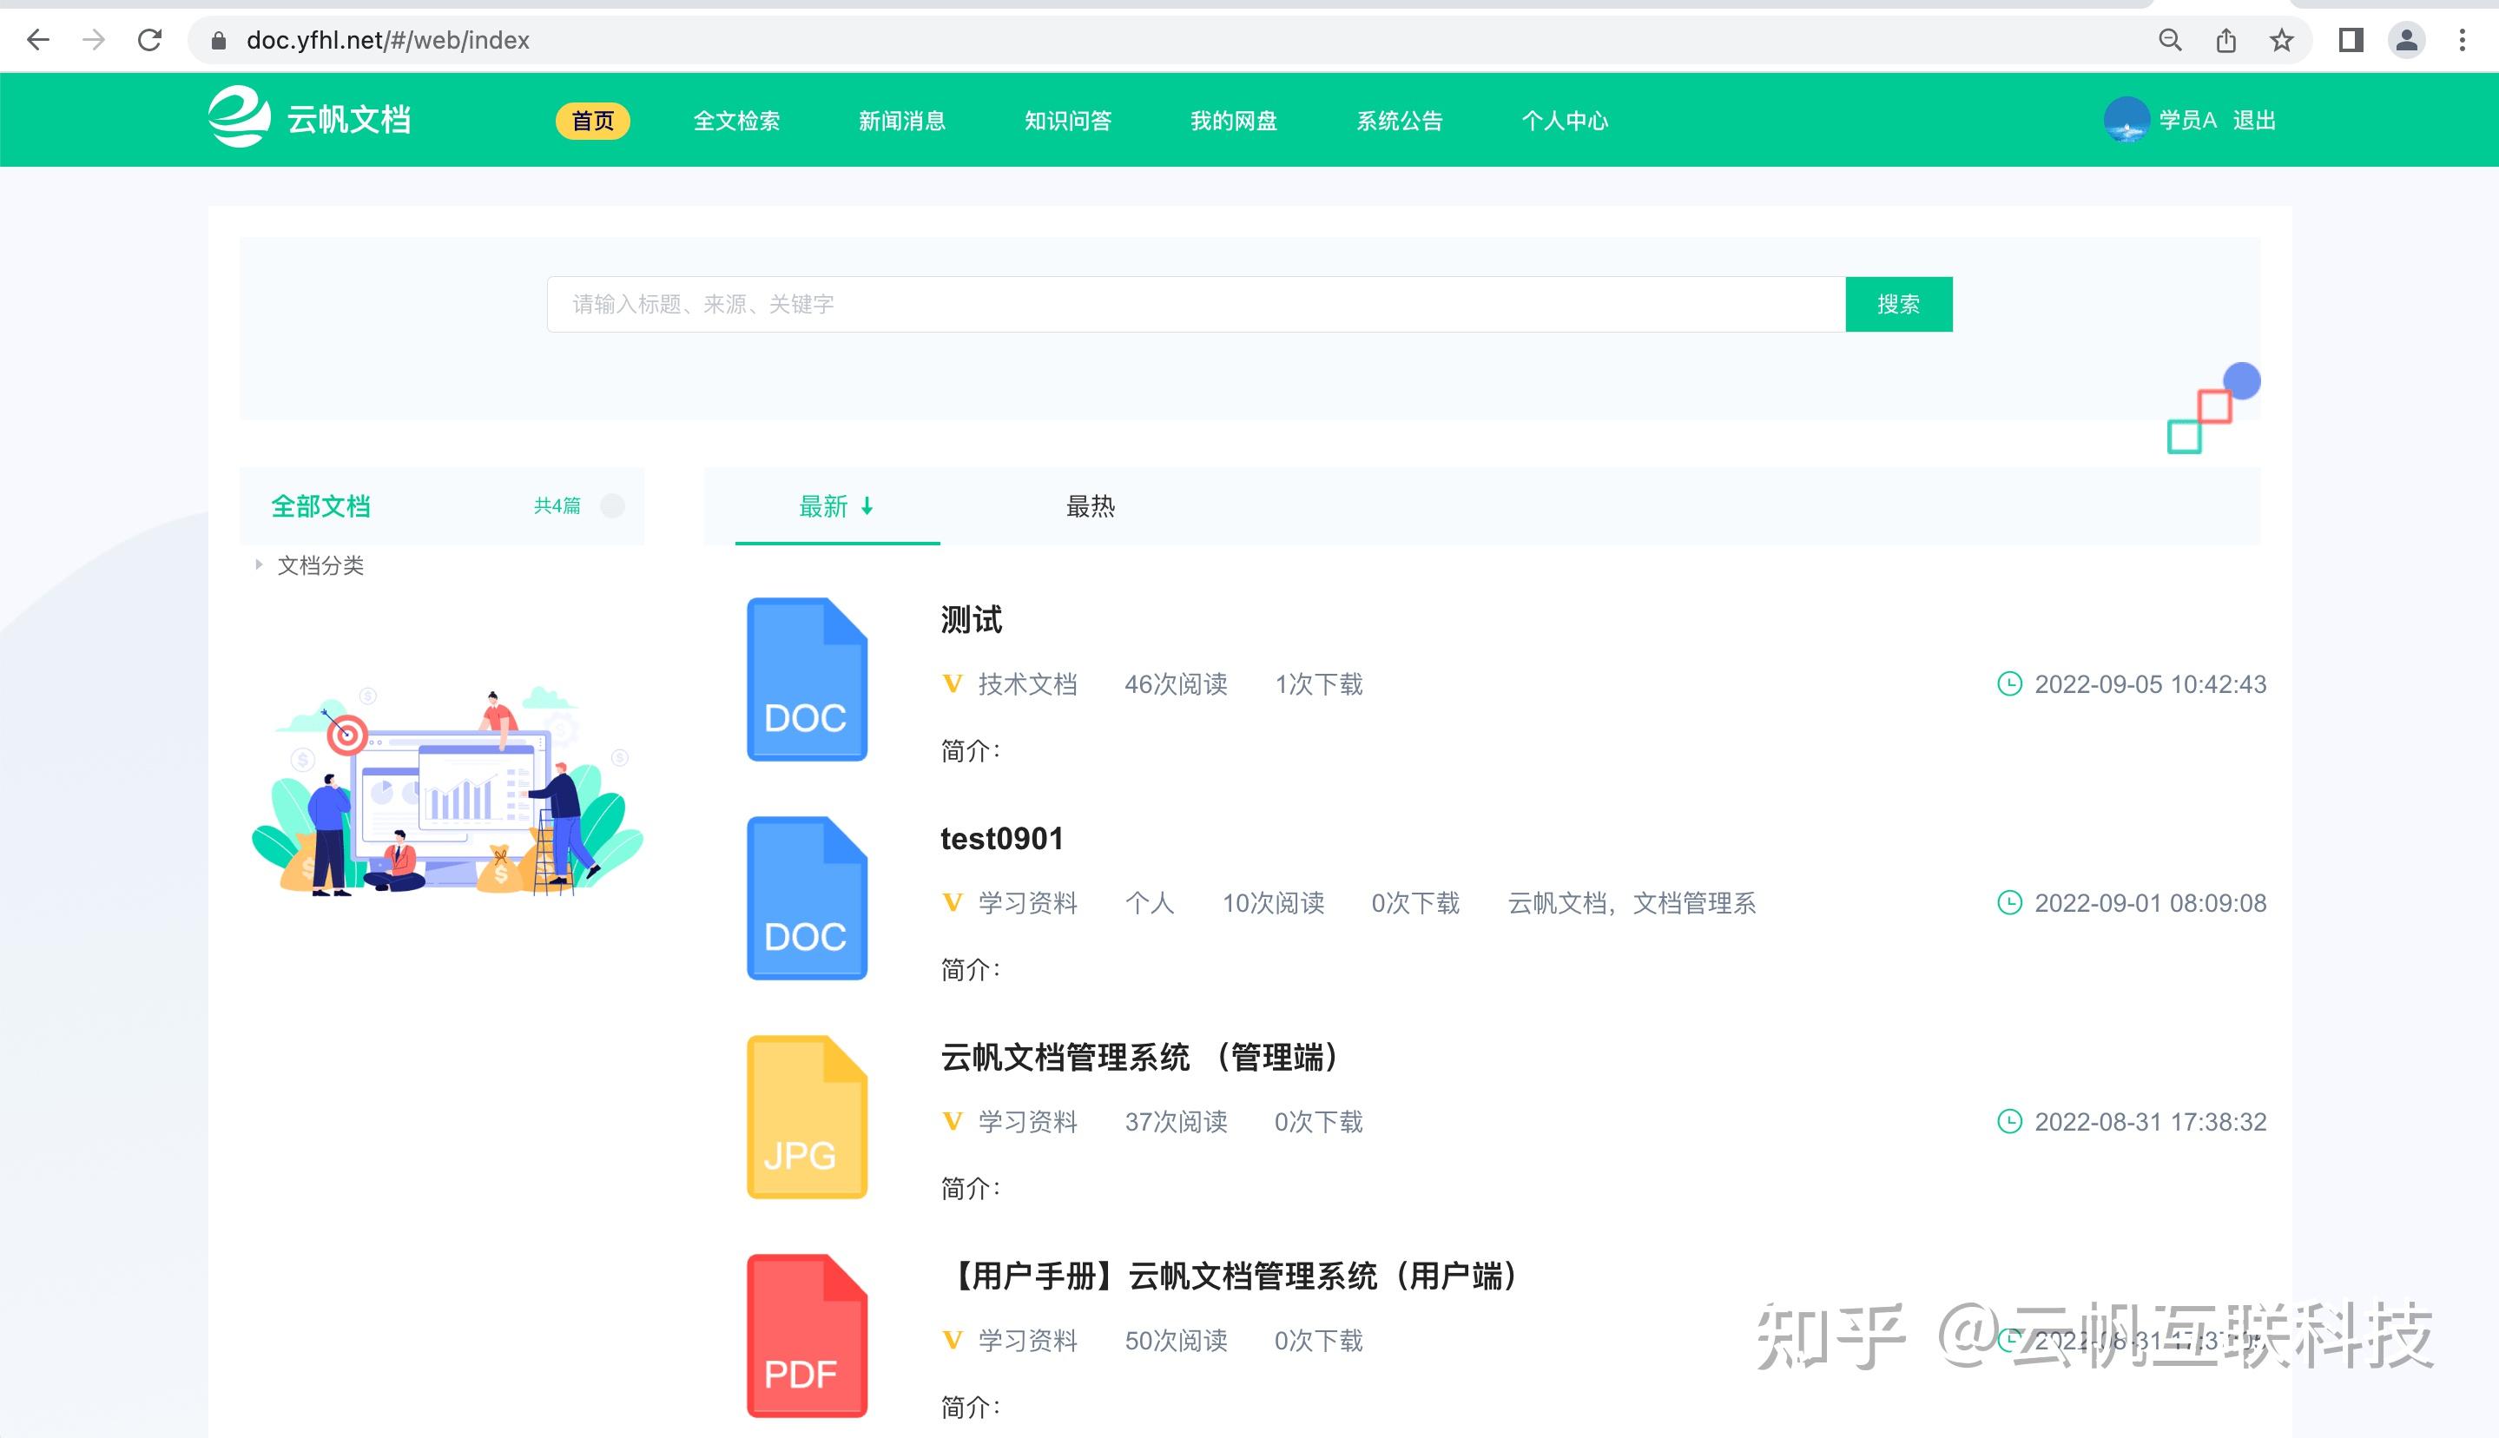
Task: Click the 10次阅读 read count
Action: 1273,903
